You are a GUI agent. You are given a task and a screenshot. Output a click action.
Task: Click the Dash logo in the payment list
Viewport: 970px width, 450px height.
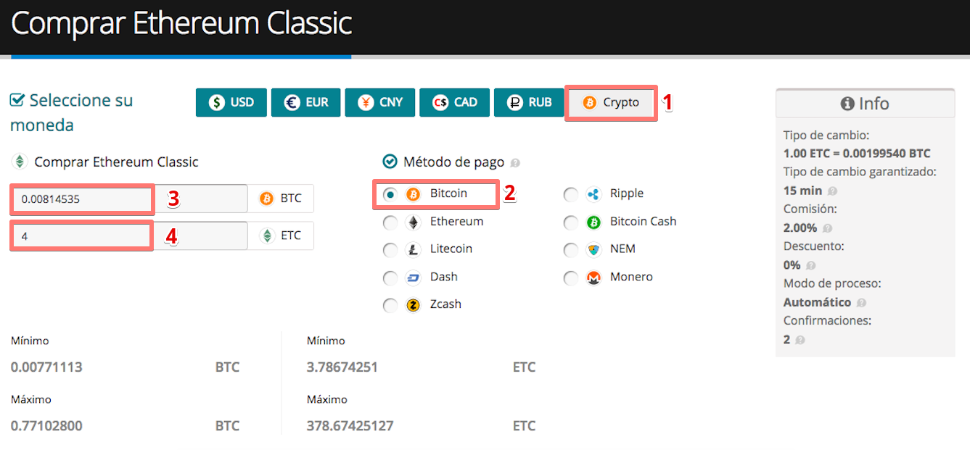414,278
